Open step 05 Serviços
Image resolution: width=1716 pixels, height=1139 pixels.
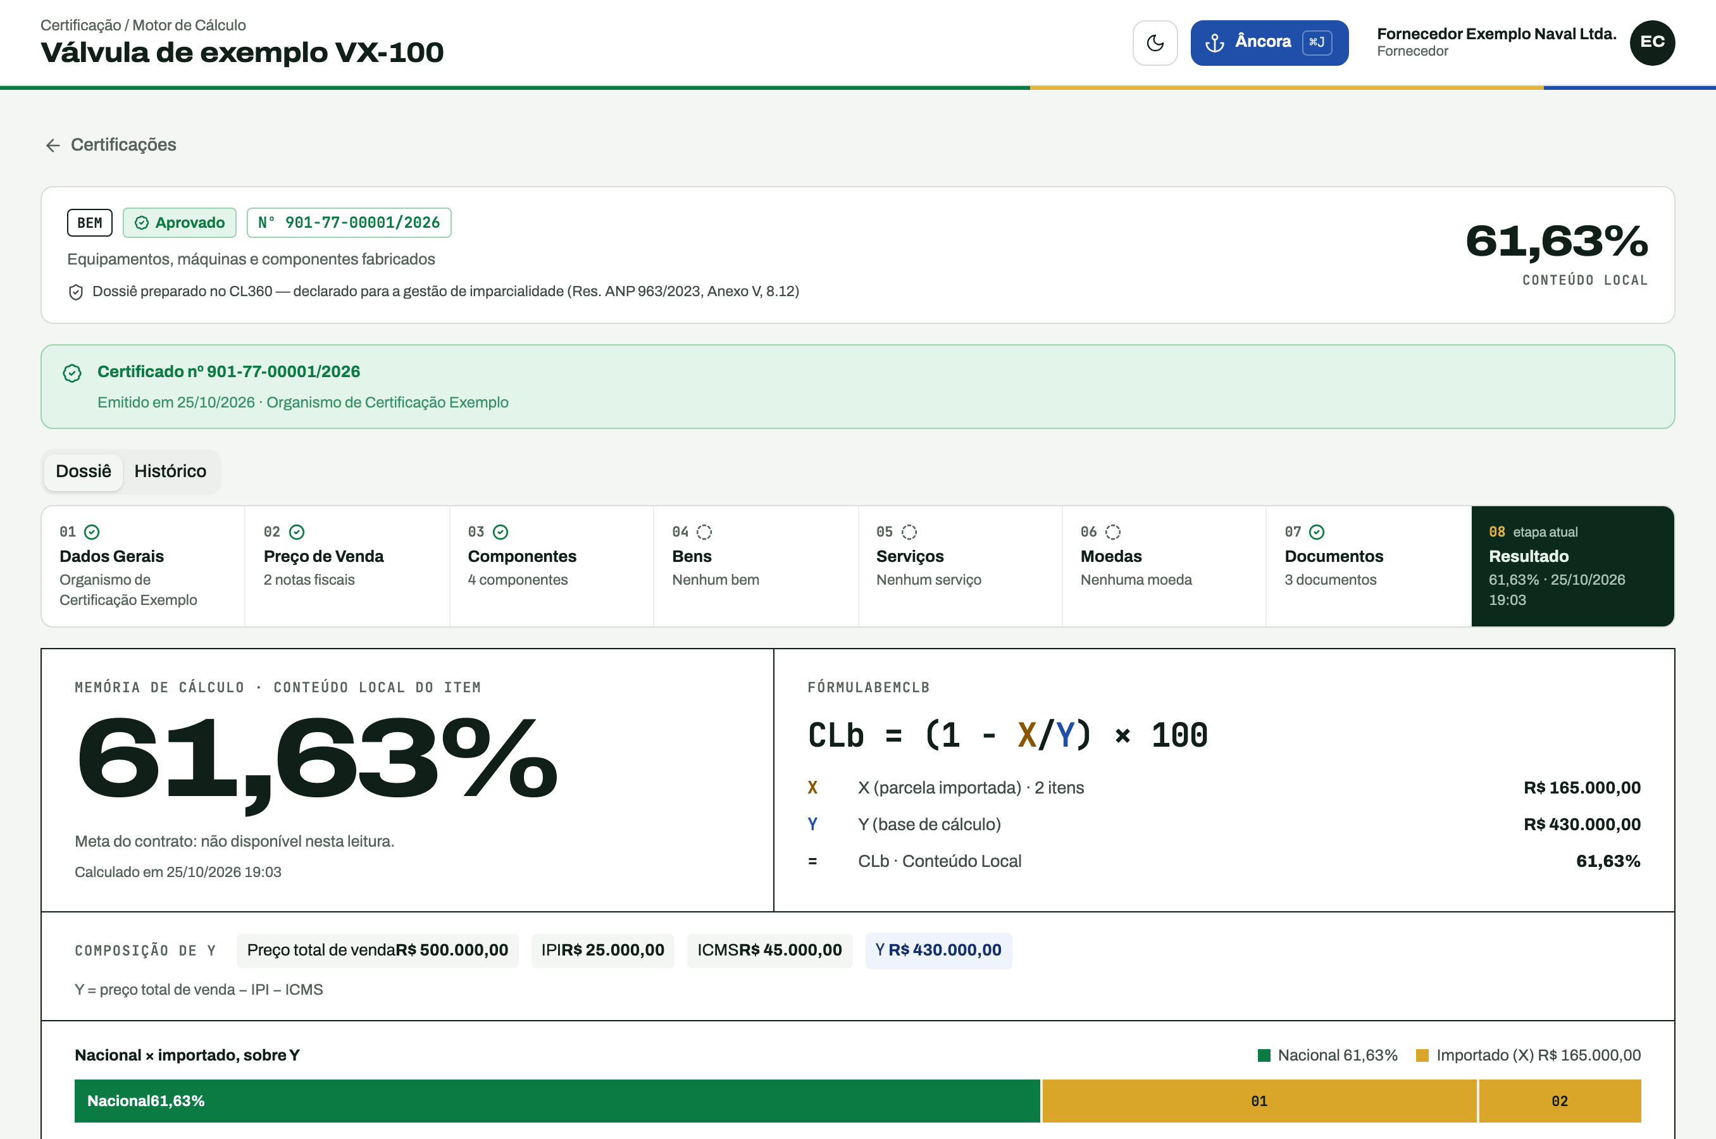pos(960,566)
